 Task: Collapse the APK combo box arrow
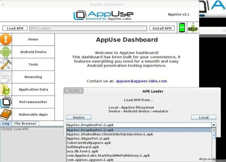(x=214, y=125)
